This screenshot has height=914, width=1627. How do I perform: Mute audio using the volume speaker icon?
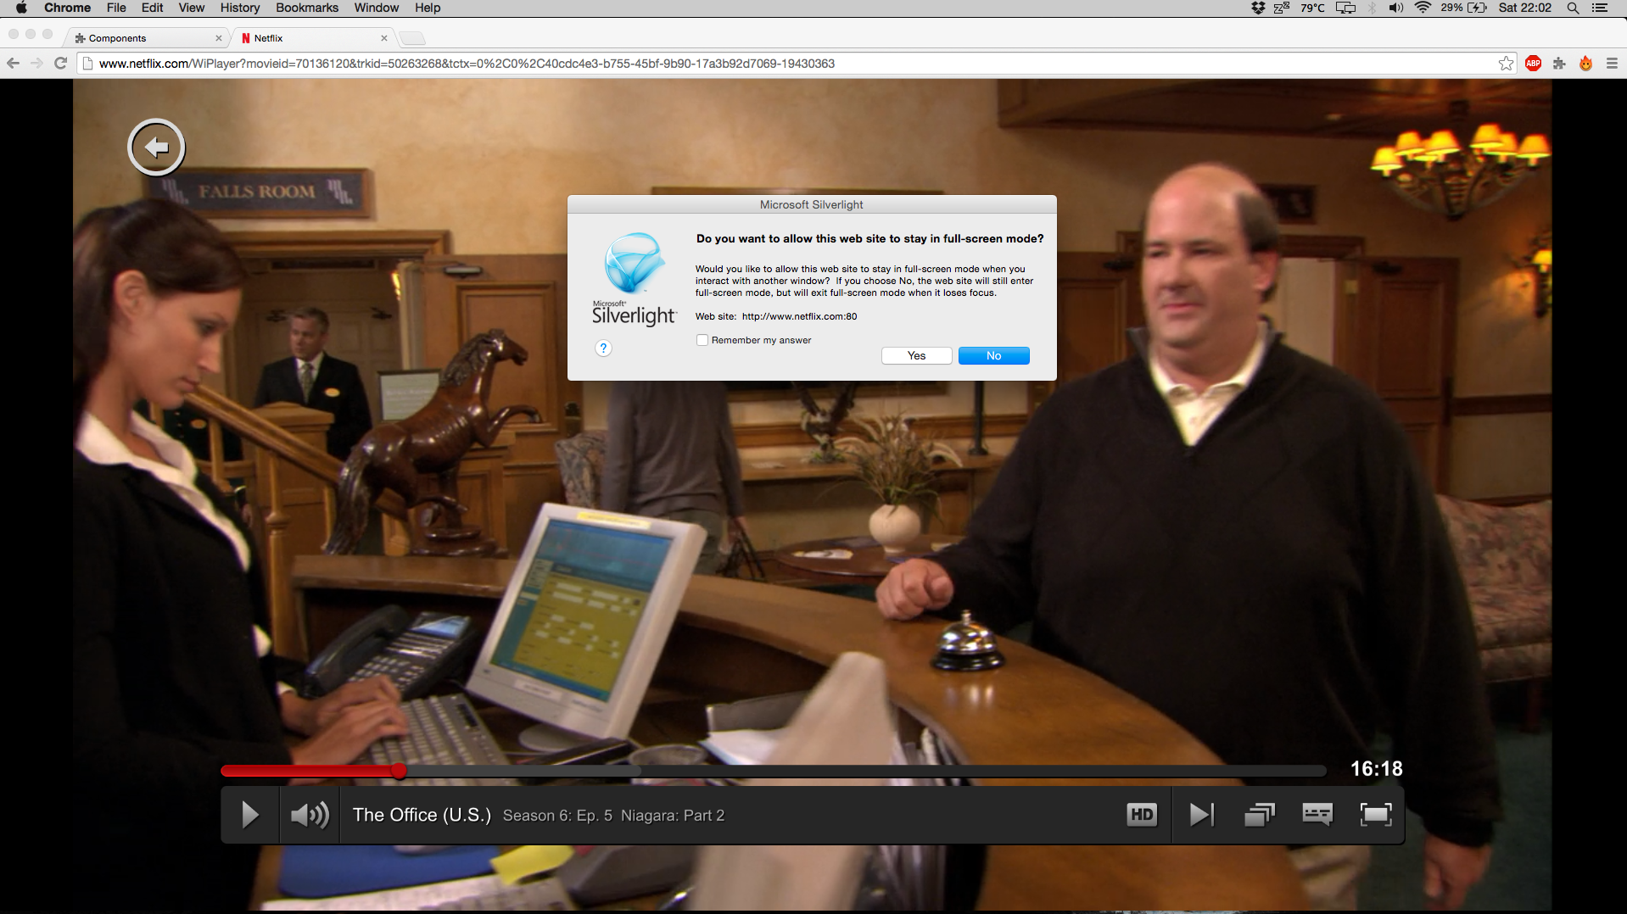click(310, 815)
